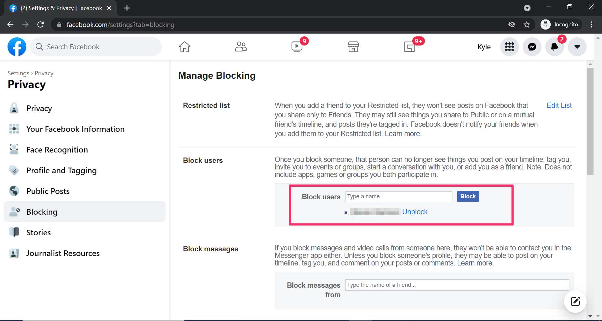Image resolution: width=602 pixels, height=321 pixels.
Task: Open the Watch video icon
Action: 297,47
